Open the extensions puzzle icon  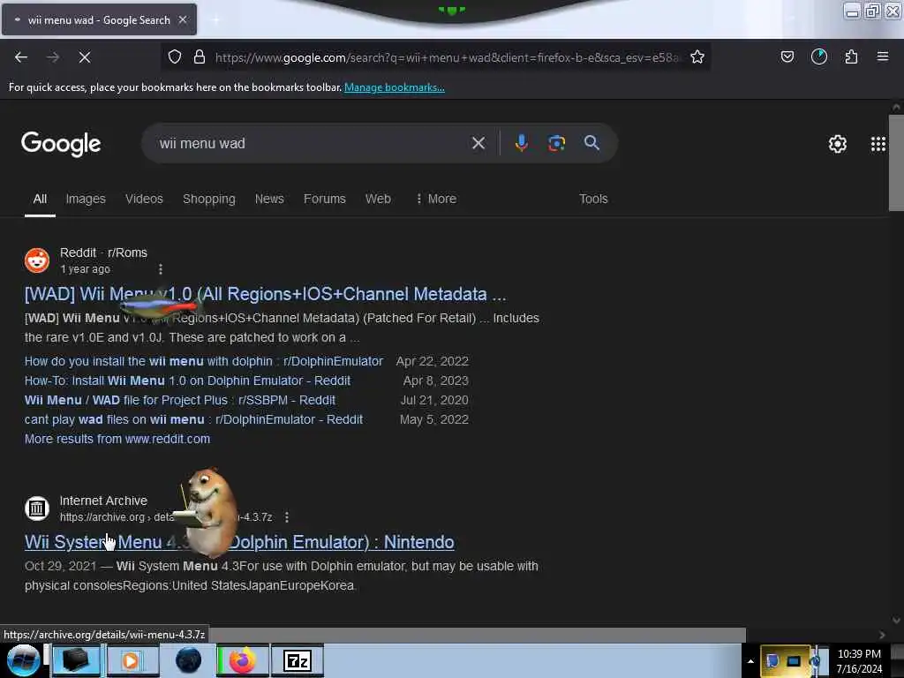coord(852,57)
